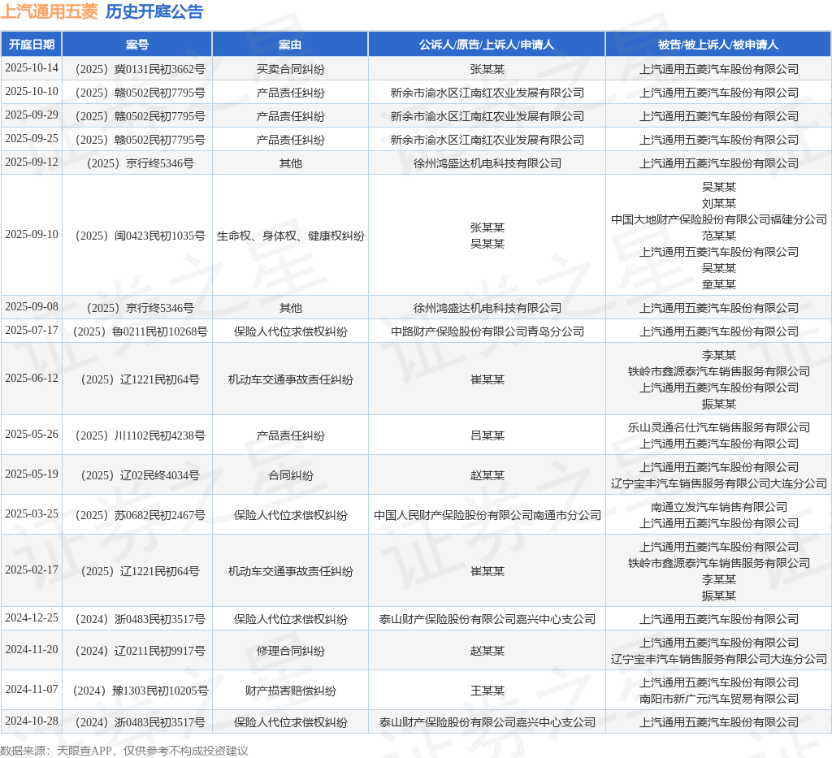Click case number （2025）闽0423民初1035号
The width and height of the screenshot is (832, 758).
(137, 236)
